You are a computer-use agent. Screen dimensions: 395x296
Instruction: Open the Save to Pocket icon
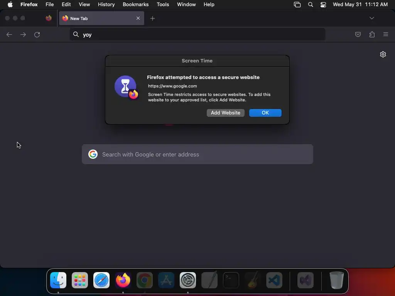[x=358, y=34]
